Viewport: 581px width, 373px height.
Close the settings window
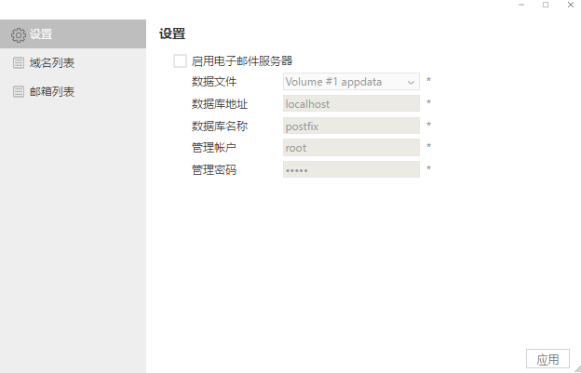pos(571,6)
